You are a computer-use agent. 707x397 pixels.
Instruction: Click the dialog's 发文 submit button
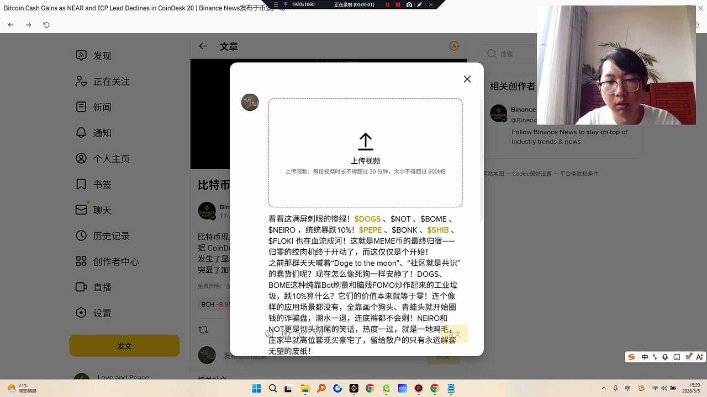point(454,334)
